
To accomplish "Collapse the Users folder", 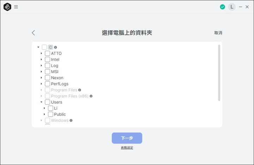I will [x=42, y=102].
